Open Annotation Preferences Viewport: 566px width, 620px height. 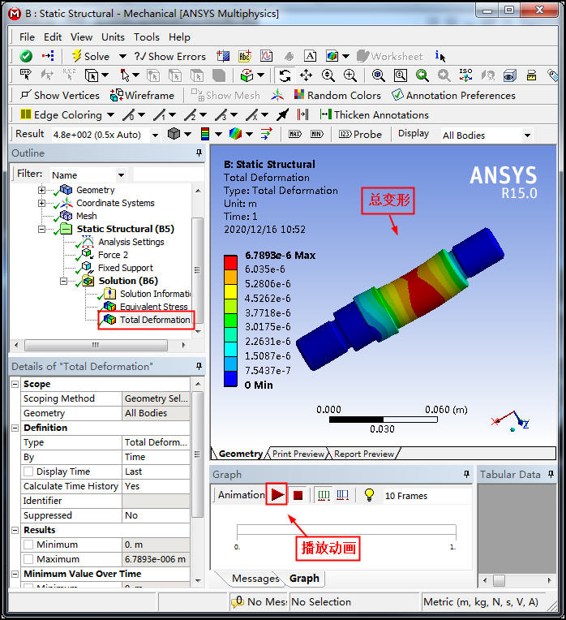pos(452,95)
